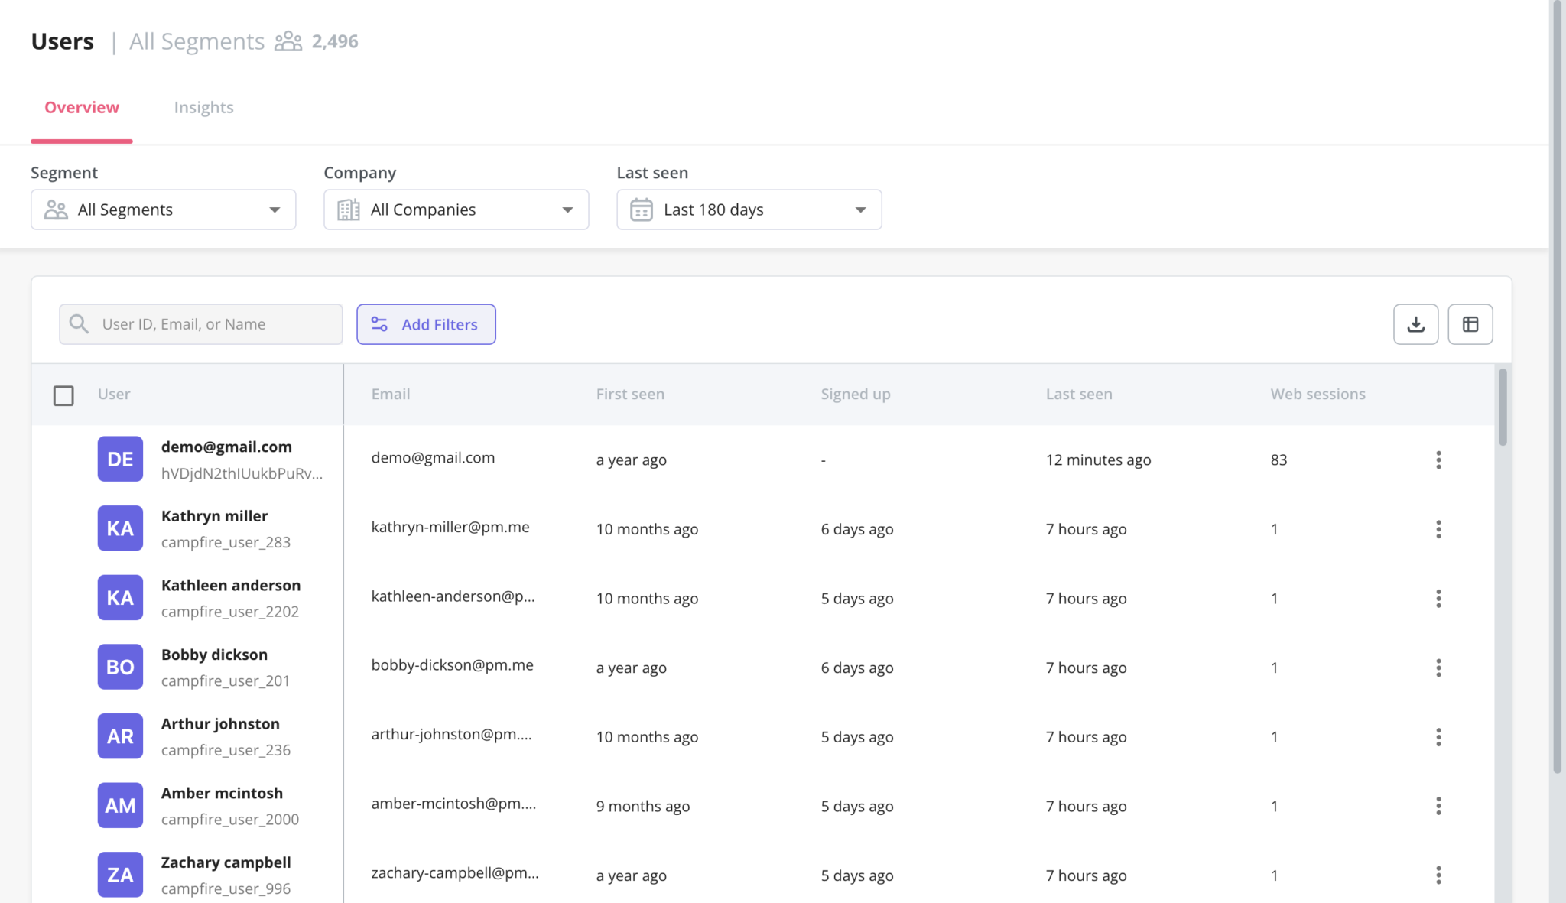Click the search magnifier icon
This screenshot has height=903, width=1566.
pyautogui.click(x=79, y=323)
